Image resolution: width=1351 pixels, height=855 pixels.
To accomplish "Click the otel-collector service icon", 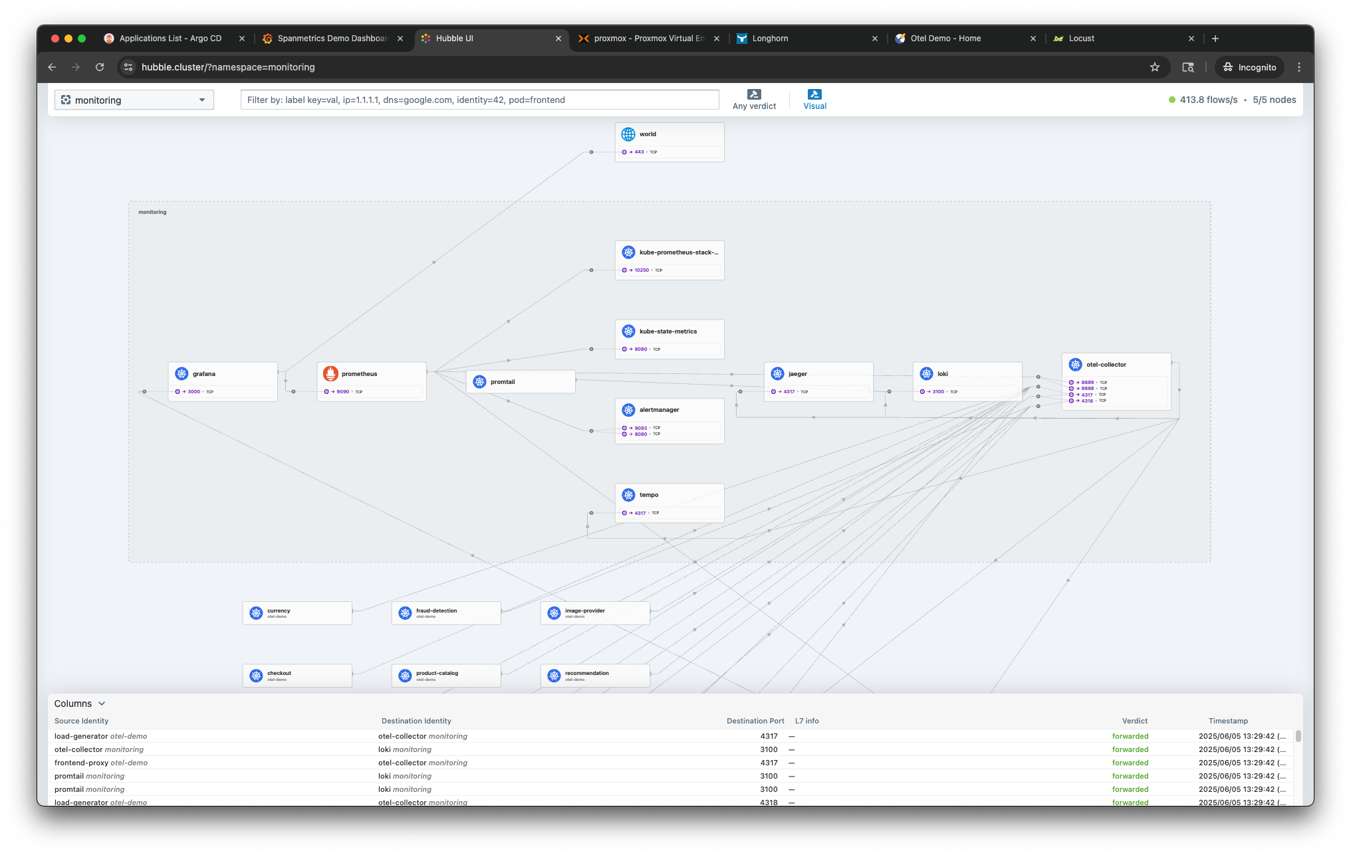I will 1075,365.
